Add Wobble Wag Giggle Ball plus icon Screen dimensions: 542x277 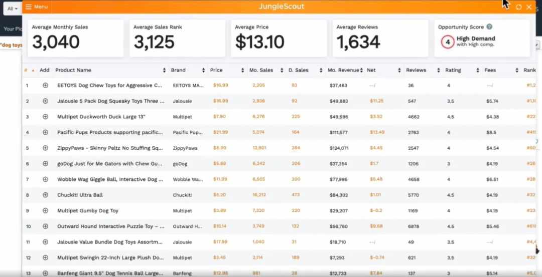click(x=45, y=179)
